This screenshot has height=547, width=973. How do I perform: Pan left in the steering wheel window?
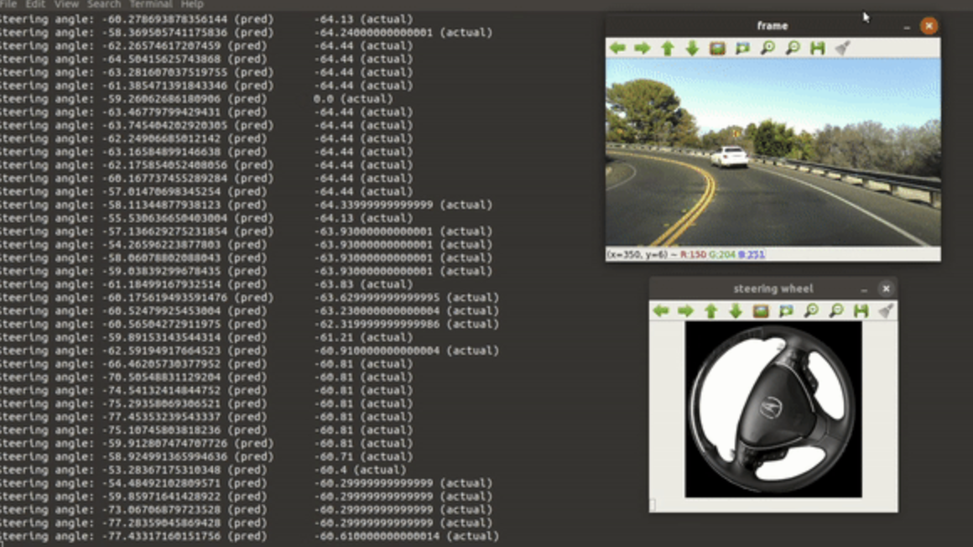click(x=661, y=310)
